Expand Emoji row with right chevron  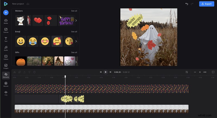pos(76,41)
